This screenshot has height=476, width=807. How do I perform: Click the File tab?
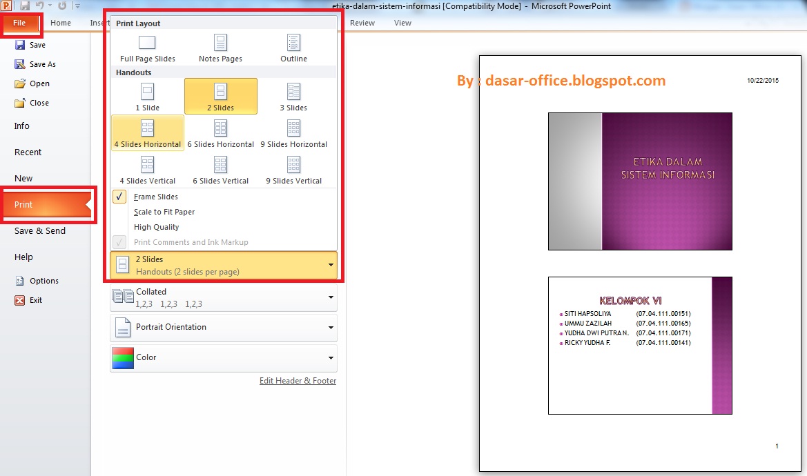click(x=20, y=23)
